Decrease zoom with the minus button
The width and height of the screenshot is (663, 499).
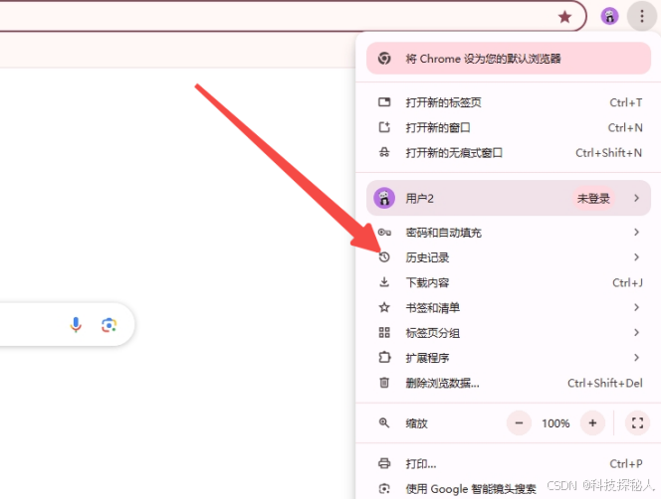tap(520, 423)
